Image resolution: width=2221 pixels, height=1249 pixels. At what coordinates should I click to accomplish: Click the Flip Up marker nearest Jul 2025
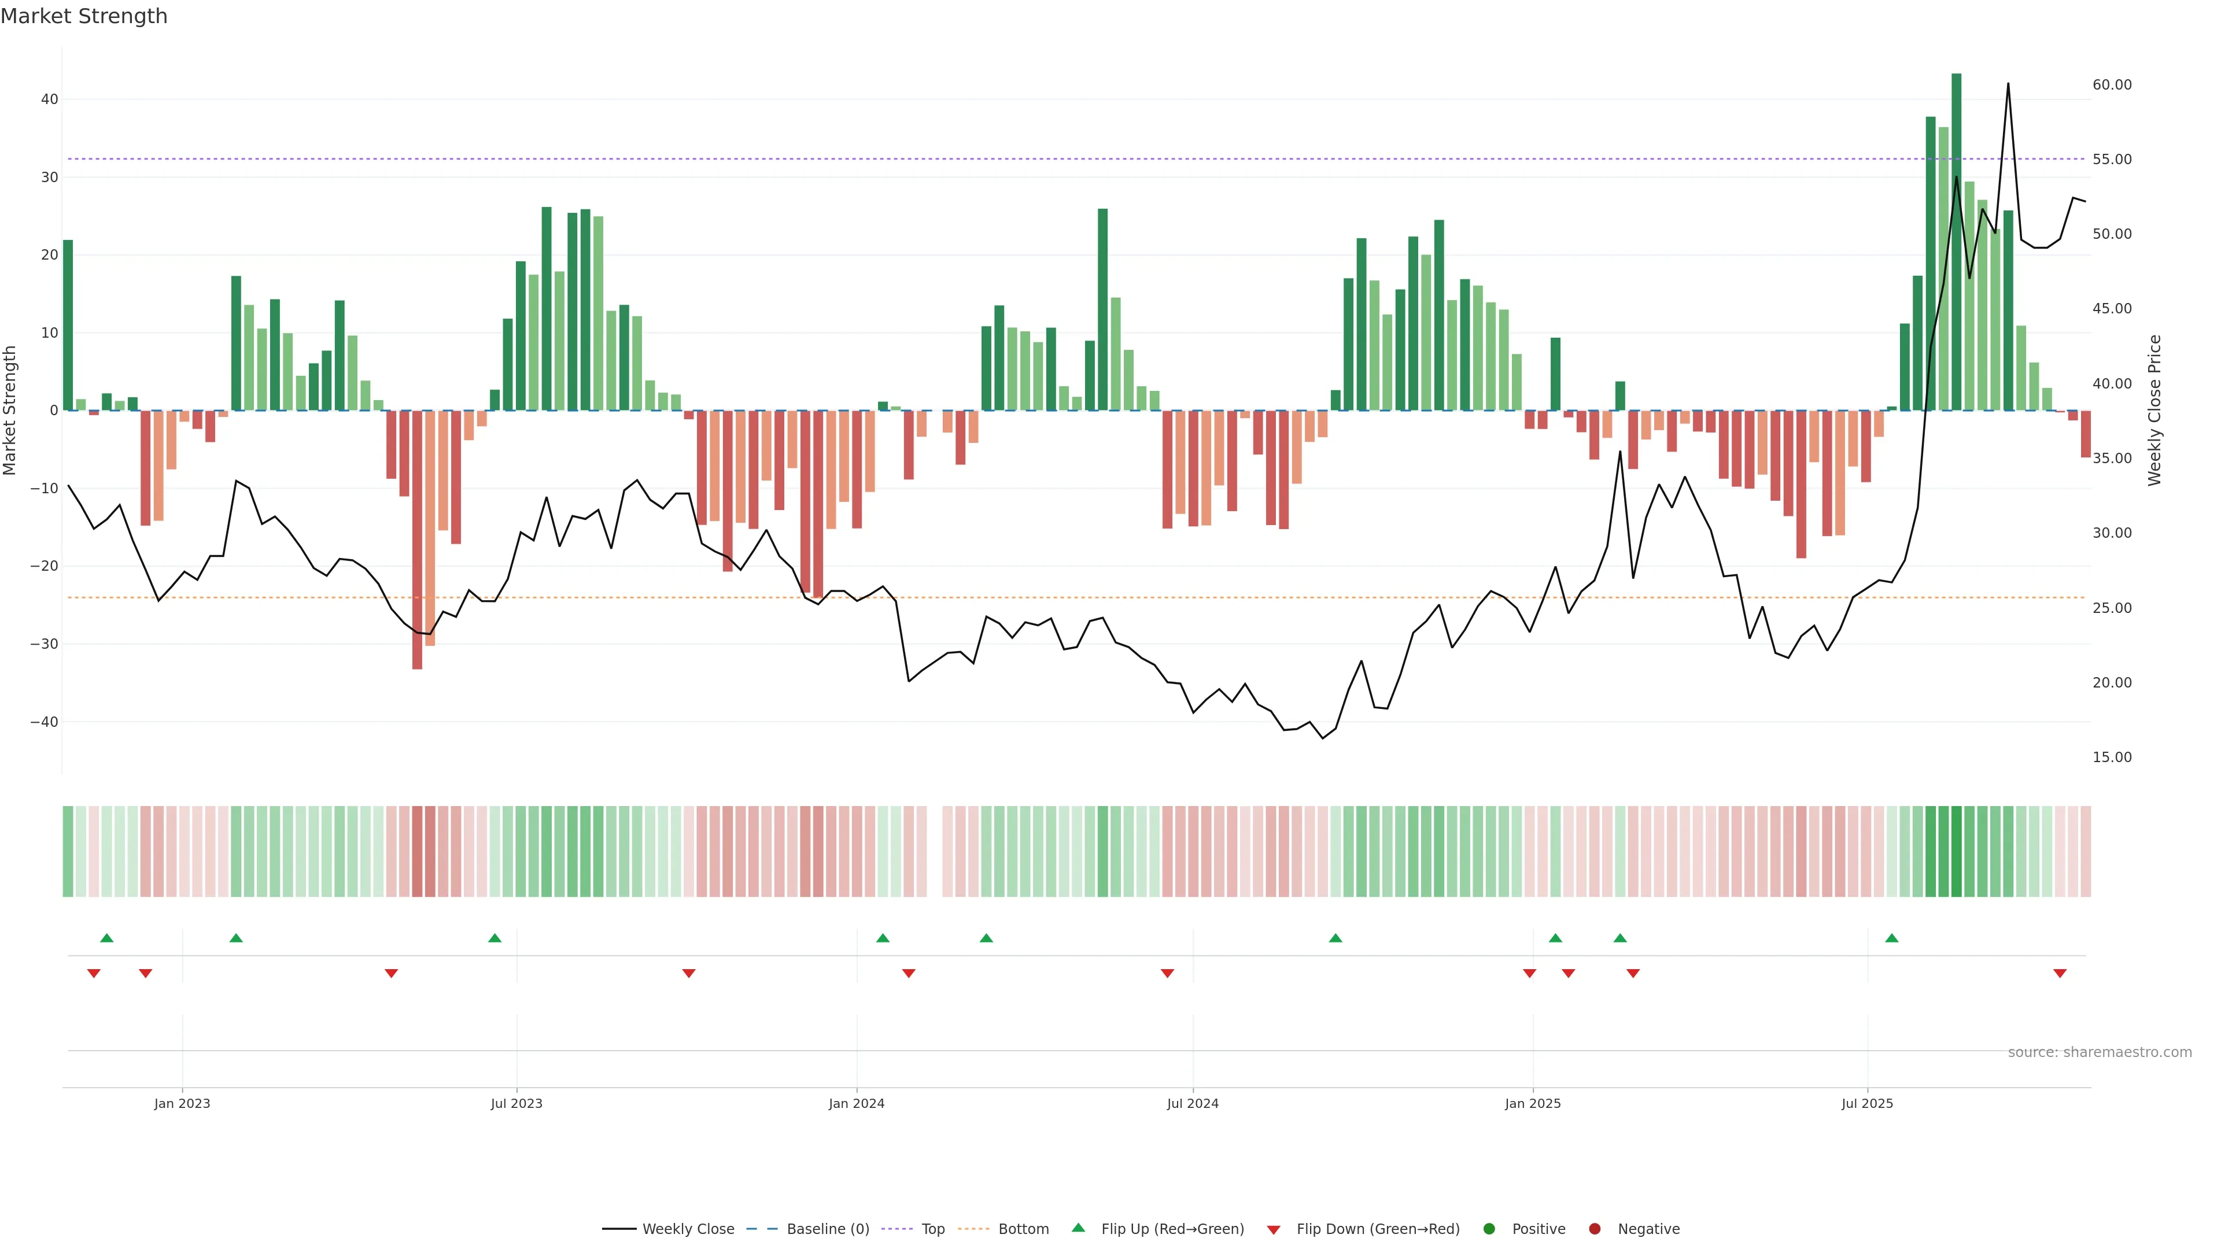1892,938
